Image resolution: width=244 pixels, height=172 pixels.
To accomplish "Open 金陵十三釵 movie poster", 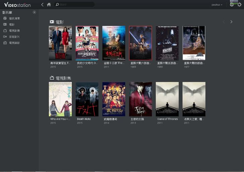I will point(114,43).
